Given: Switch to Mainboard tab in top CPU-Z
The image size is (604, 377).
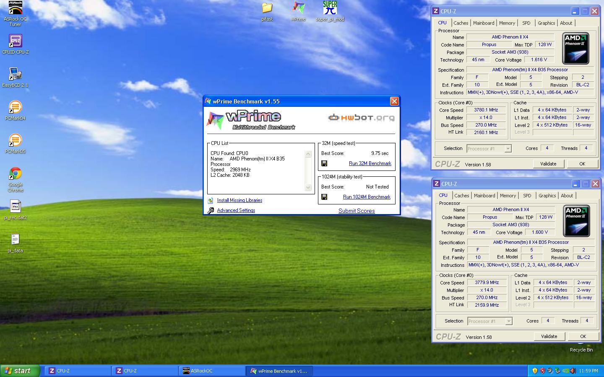Looking at the screenshot, I should coord(484,23).
